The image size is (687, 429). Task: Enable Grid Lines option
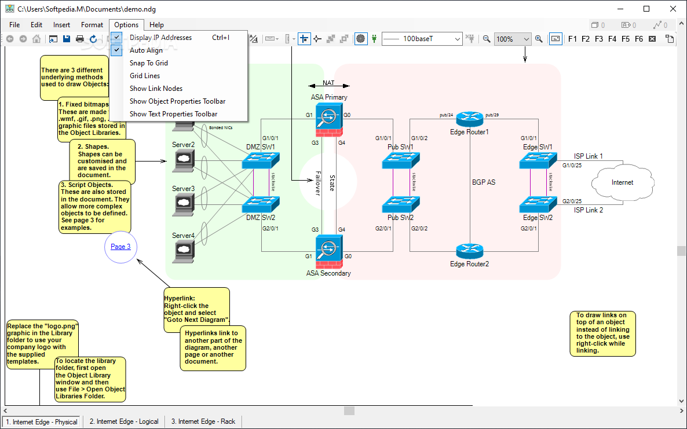pos(179,76)
